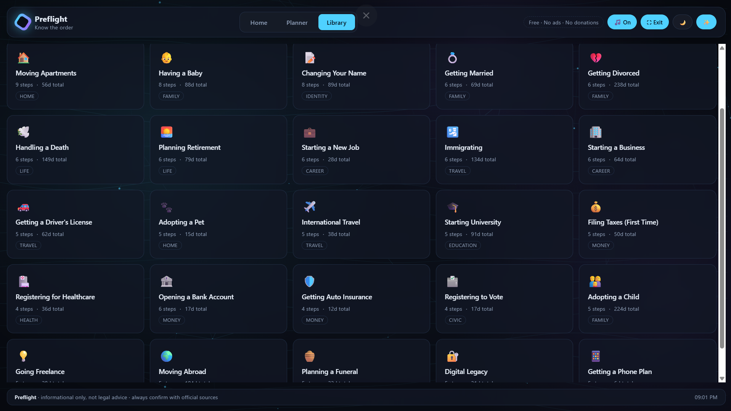Image resolution: width=731 pixels, height=411 pixels.
Task: Open the Digital Legacy padlock icon
Action: 452,356
